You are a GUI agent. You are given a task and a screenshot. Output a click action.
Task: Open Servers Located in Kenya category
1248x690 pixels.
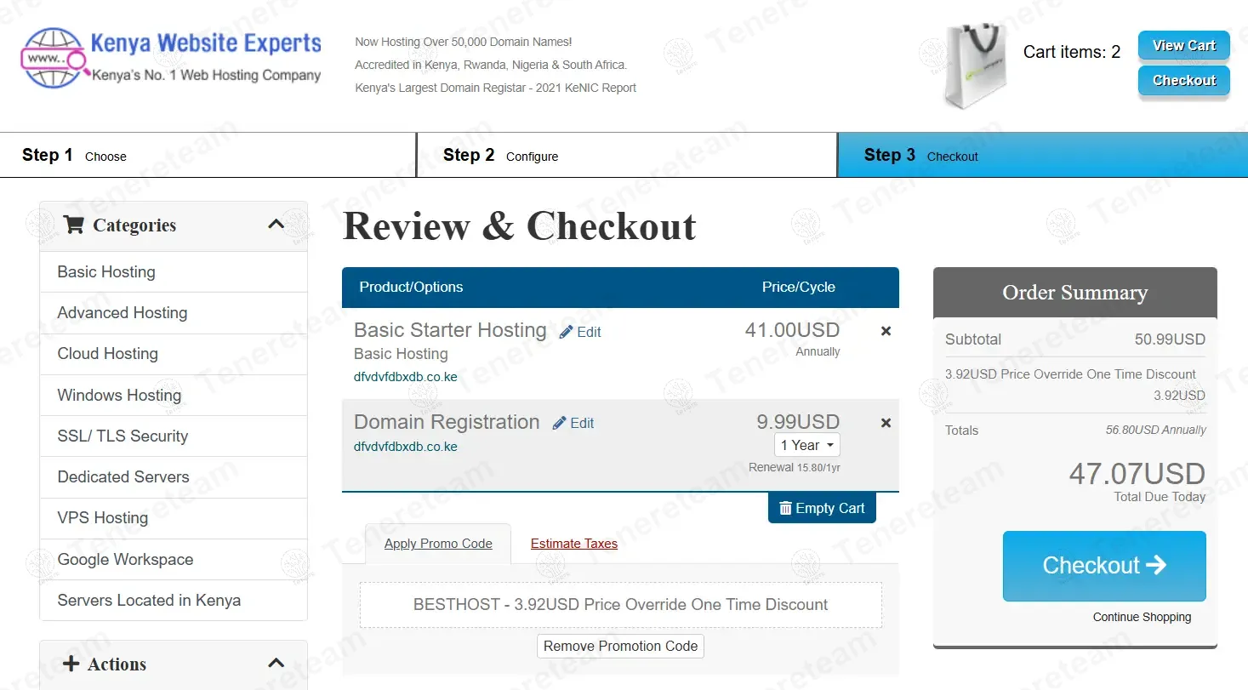tap(174, 601)
